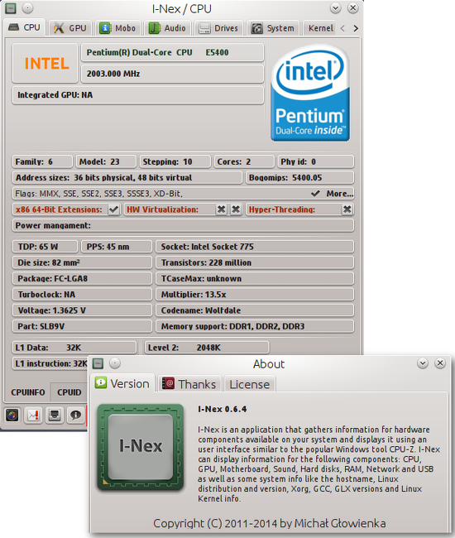Screen dimensions: 455x538
Task: Minimize the About window
Action: coord(423,363)
